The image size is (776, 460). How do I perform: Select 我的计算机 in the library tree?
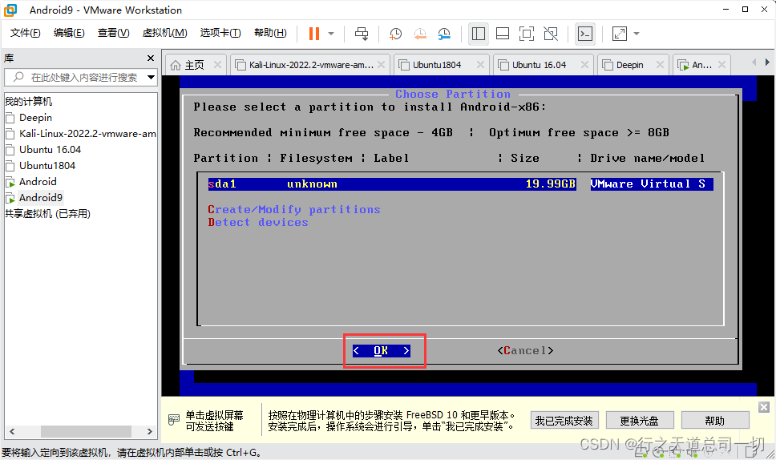coord(29,102)
